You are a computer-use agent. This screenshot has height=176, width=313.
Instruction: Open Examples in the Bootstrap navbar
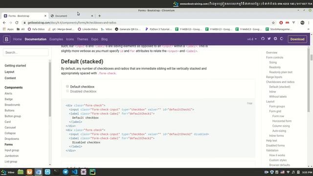pyautogui.click(x=56, y=39)
